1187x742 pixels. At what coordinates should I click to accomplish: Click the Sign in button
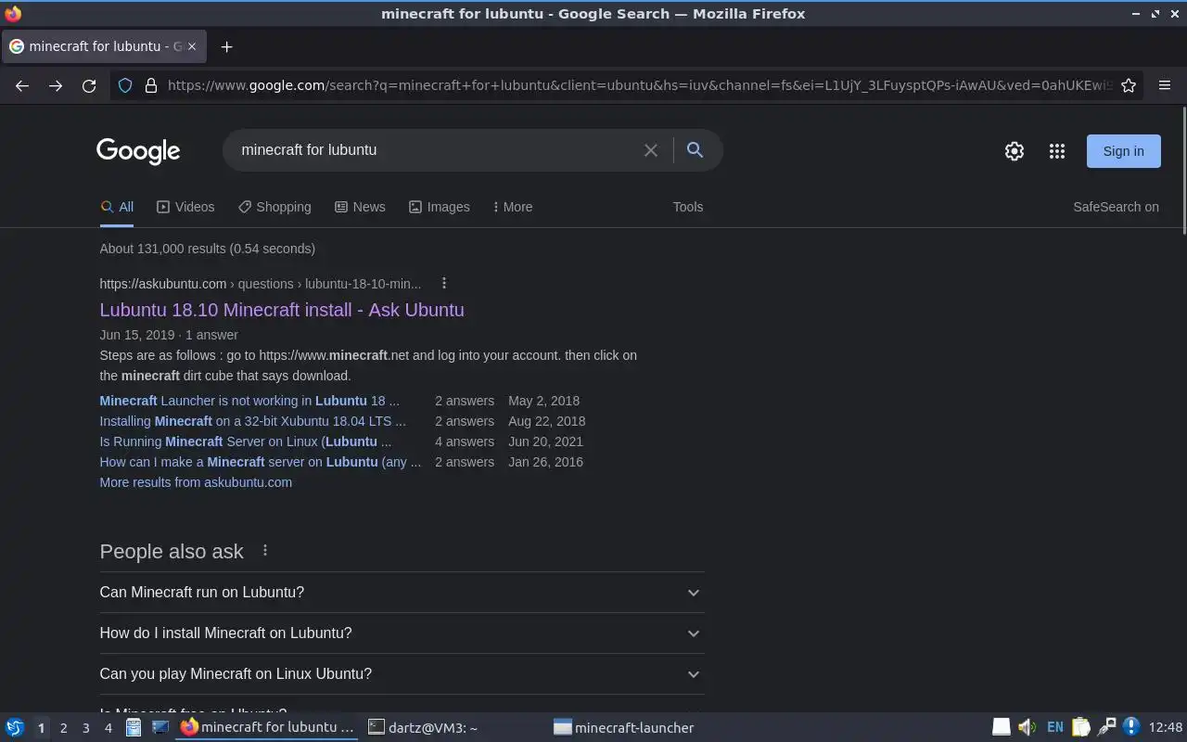coord(1123,151)
